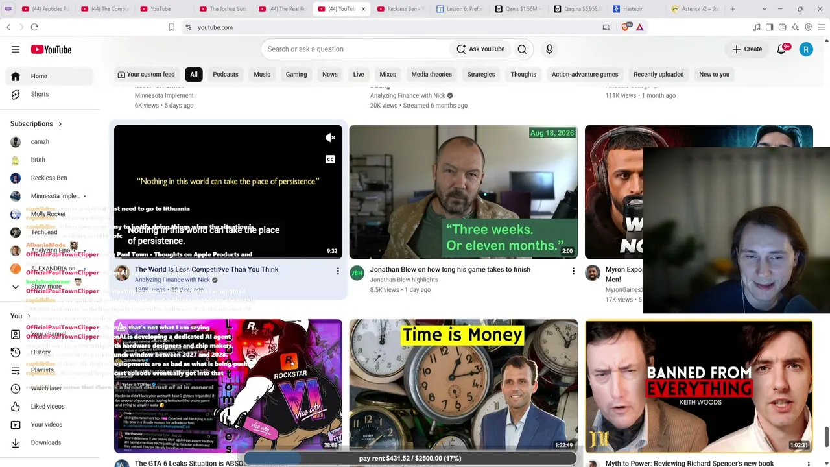Open the YouTube guide hamburger menu

[x=16, y=49]
